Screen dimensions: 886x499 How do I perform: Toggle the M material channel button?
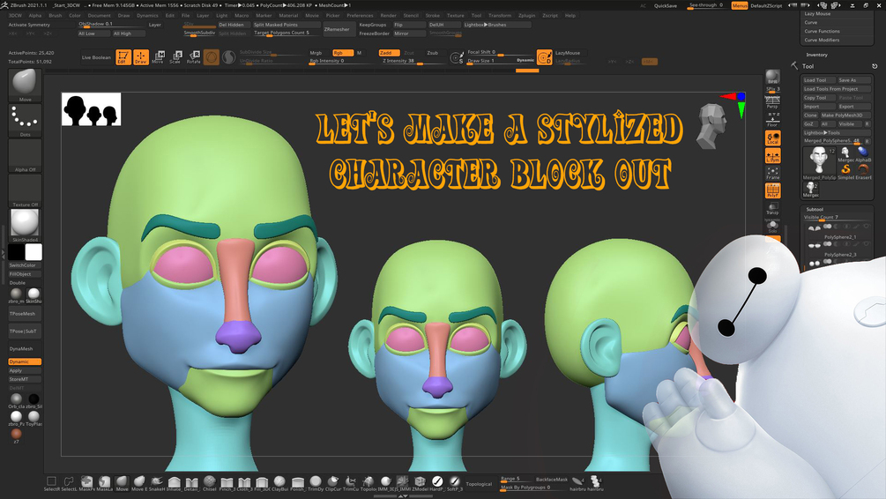click(x=359, y=53)
